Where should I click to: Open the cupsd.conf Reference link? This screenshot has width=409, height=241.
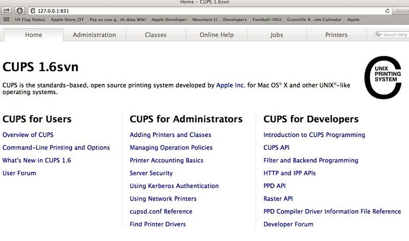pos(161,211)
